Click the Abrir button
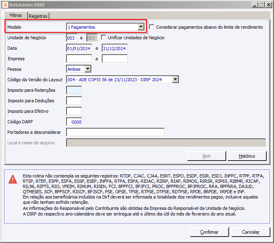Image resolution: width=274 pixels, height=243 pixels. 207,156
